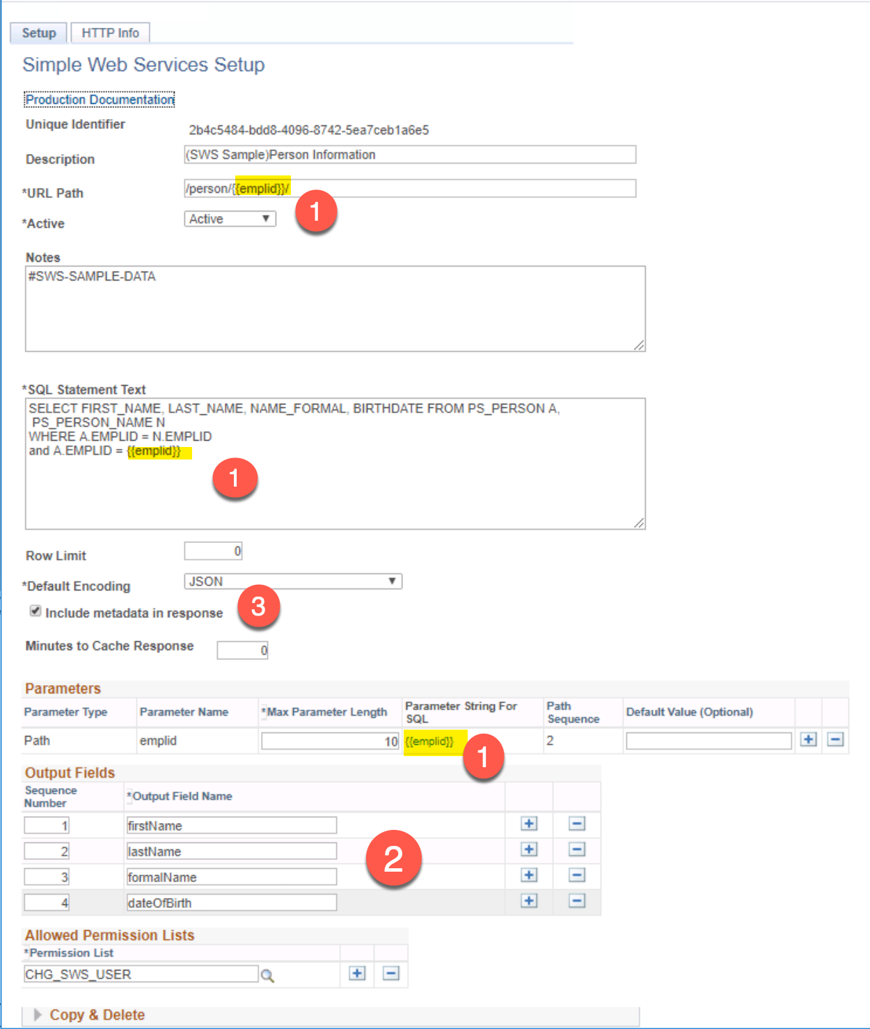Click the {{emplid}} Parameter String cell
870x1029 pixels.
click(429, 741)
